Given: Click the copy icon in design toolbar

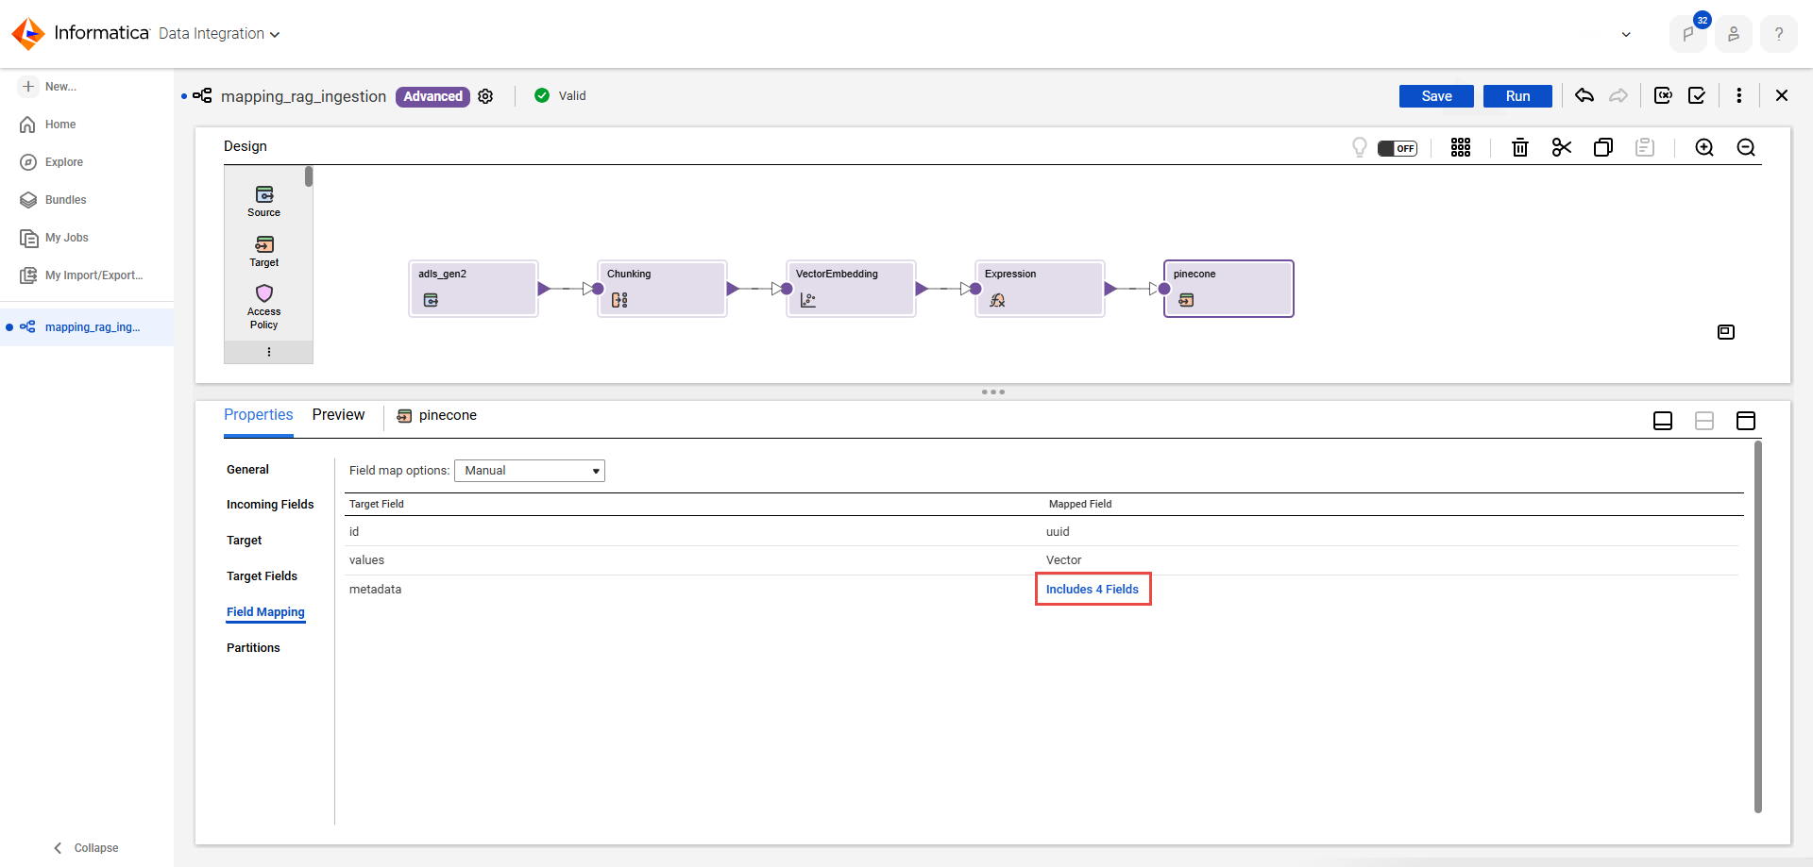Looking at the screenshot, I should [1603, 147].
